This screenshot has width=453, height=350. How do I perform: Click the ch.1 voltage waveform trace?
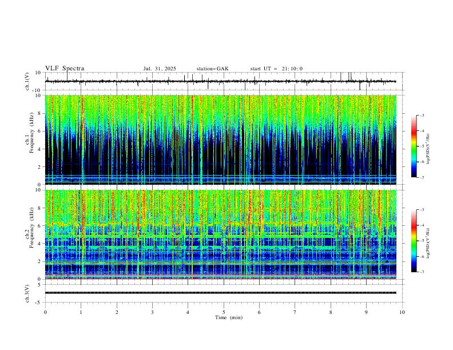tap(220, 81)
